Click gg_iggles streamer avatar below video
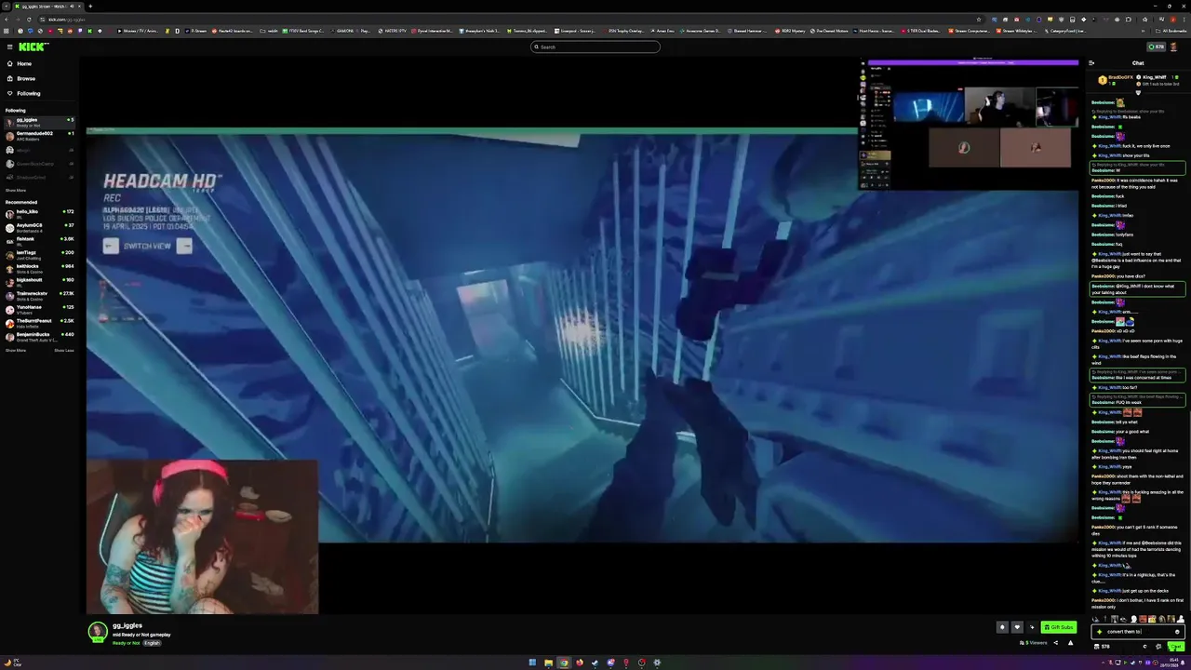Viewport: 1191px width, 670px height. [x=97, y=632]
